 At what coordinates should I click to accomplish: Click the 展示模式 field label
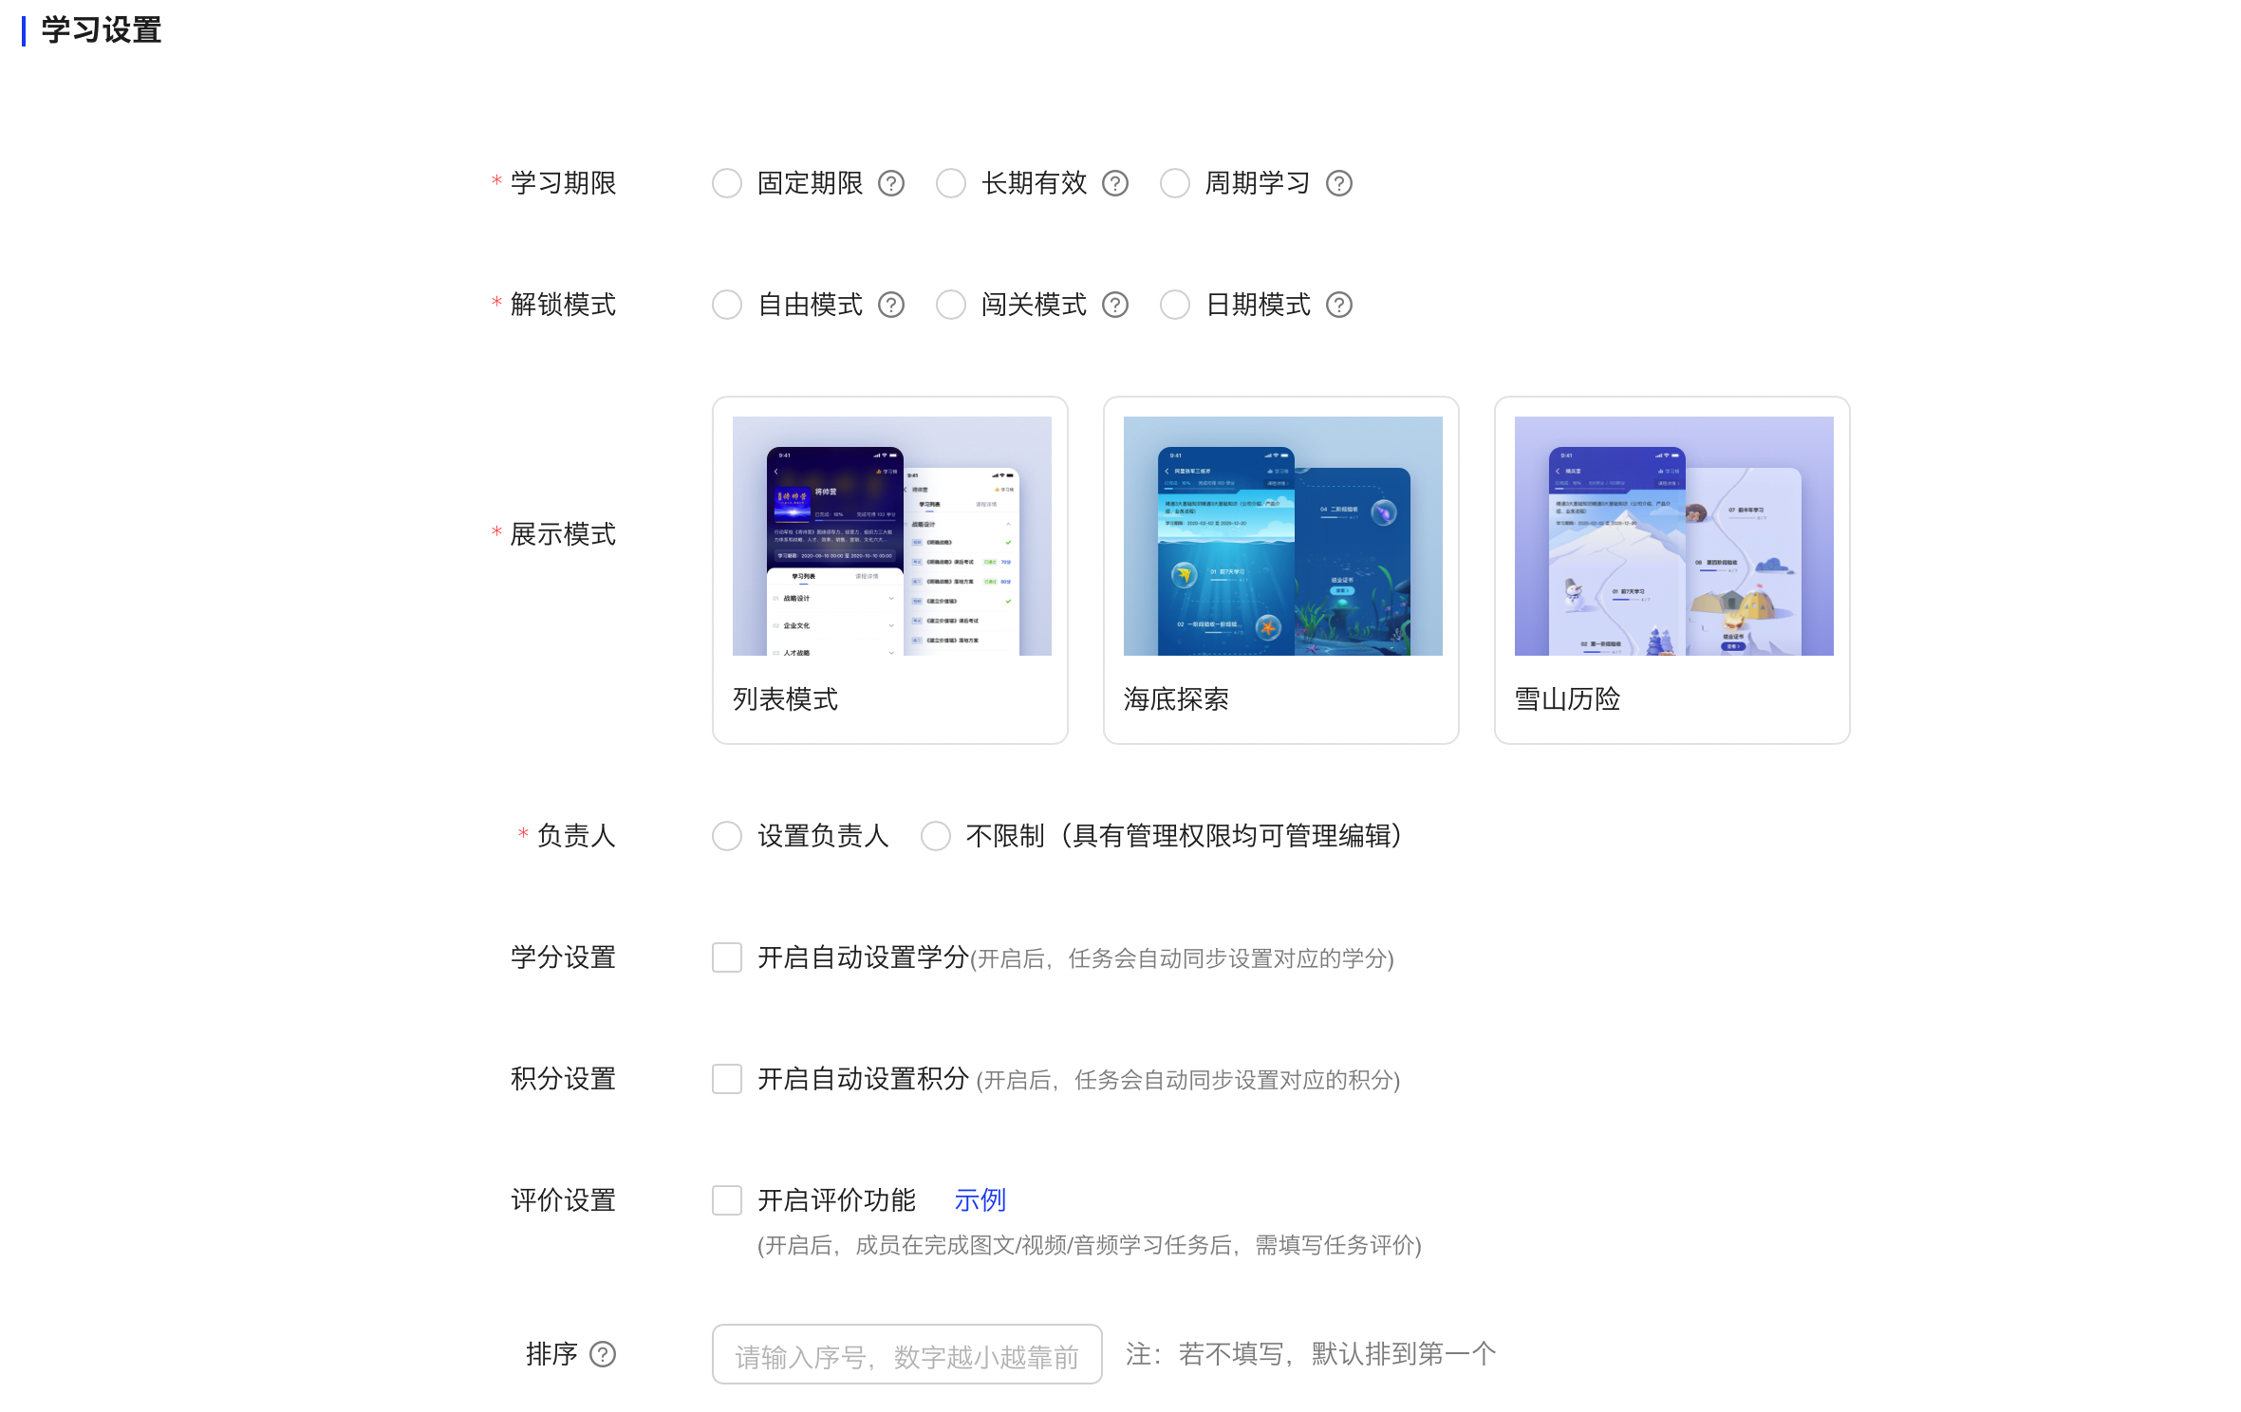(x=563, y=534)
